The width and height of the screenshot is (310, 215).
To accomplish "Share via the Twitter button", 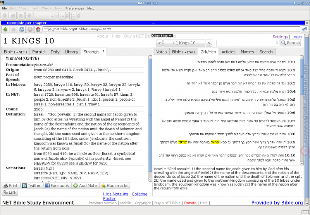I will click(x=32, y=186).
